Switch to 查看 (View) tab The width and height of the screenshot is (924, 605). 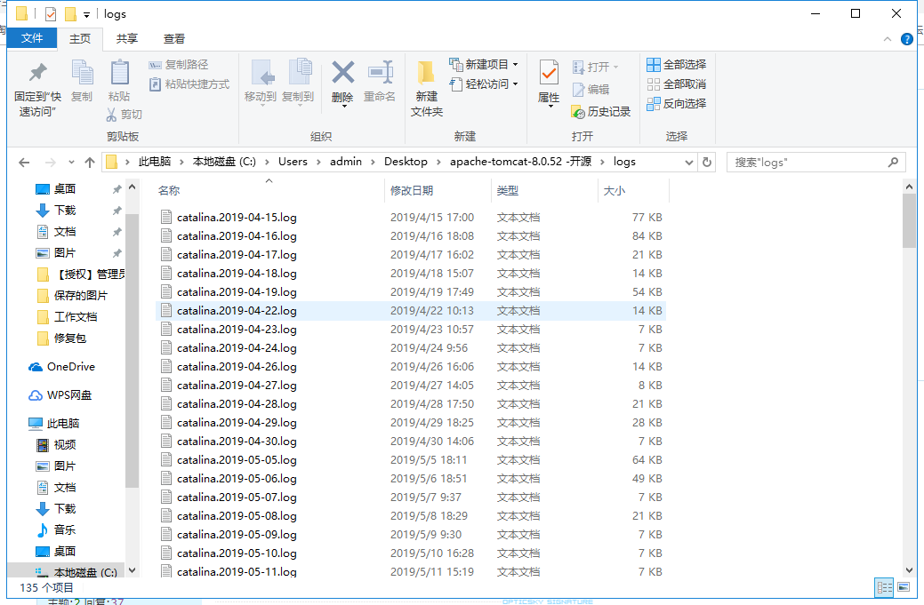[x=173, y=39]
